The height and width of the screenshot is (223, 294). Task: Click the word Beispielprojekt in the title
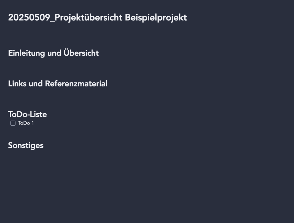[x=156, y=18]
